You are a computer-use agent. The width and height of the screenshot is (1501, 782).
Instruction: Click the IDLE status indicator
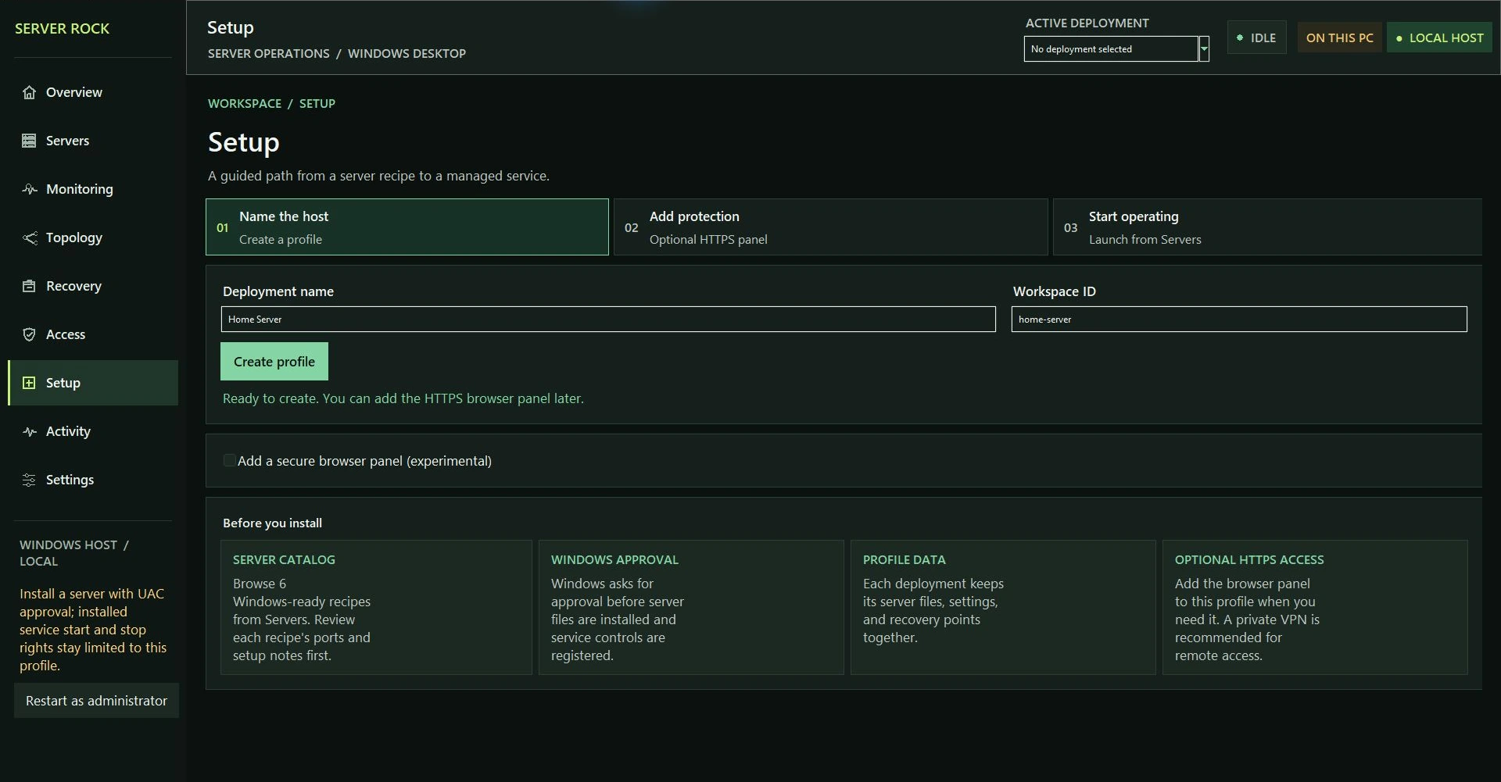[x=1257, y=37]
